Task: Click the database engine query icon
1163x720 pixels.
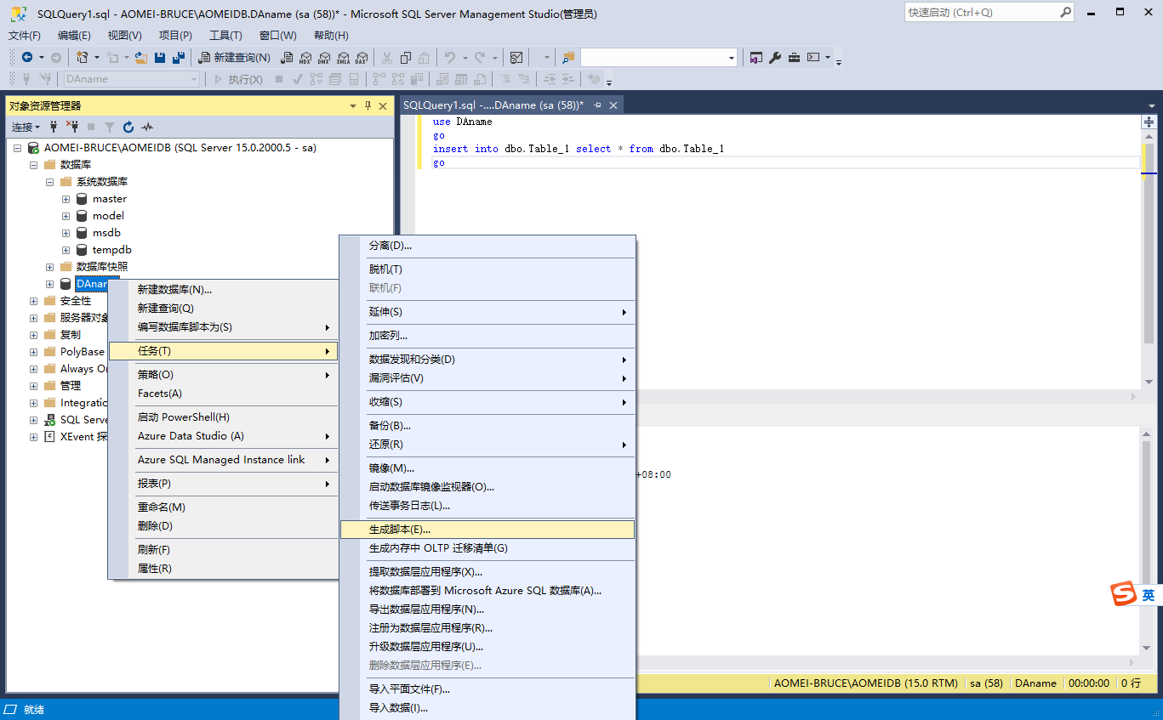Action: pos(288,58)
